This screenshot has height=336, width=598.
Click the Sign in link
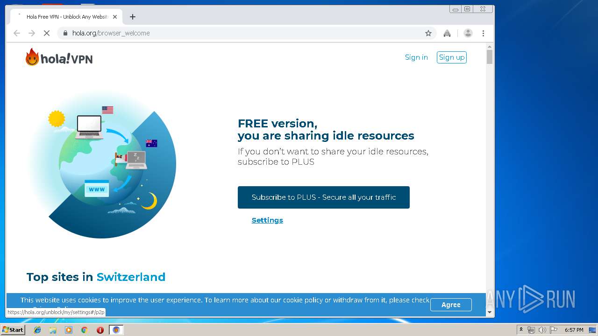point(416,57)
